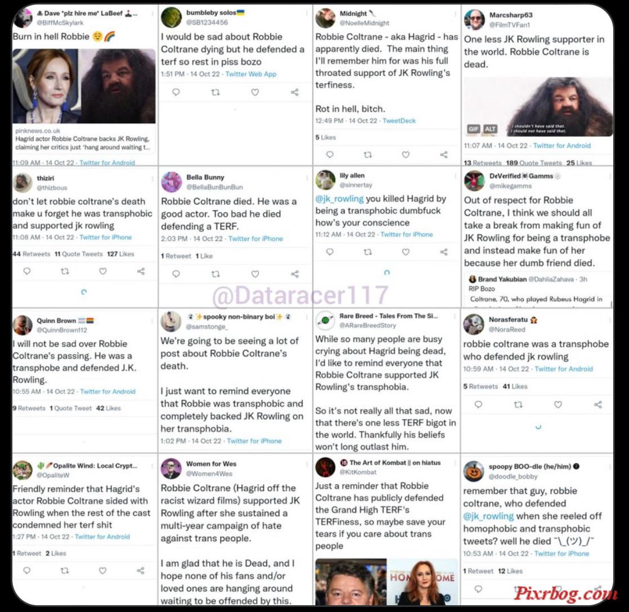629x612 pixels.
Task: Share the Midnight tweet
Action: pos(444,155)
